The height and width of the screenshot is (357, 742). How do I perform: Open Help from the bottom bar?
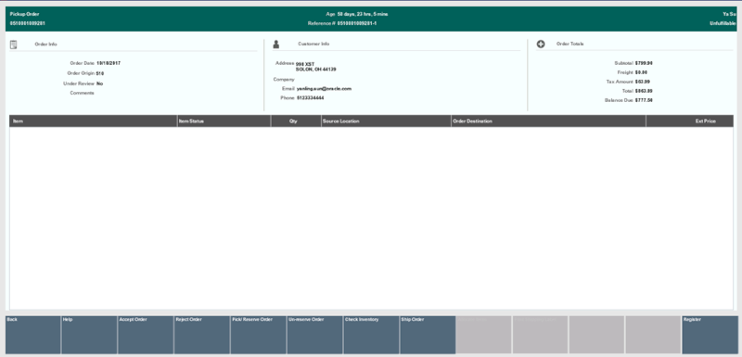point(89,335)
